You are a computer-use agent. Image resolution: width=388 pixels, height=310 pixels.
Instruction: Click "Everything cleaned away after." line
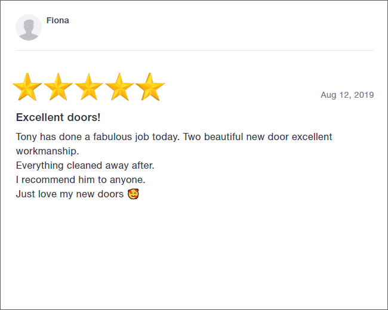(85, 165)
